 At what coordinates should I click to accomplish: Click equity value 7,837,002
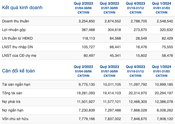click(113, 119)
